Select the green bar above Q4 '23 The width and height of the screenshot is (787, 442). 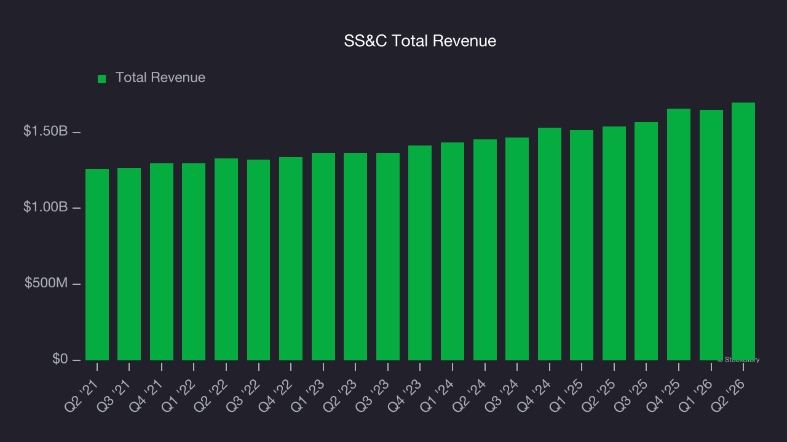coord(420,253)
